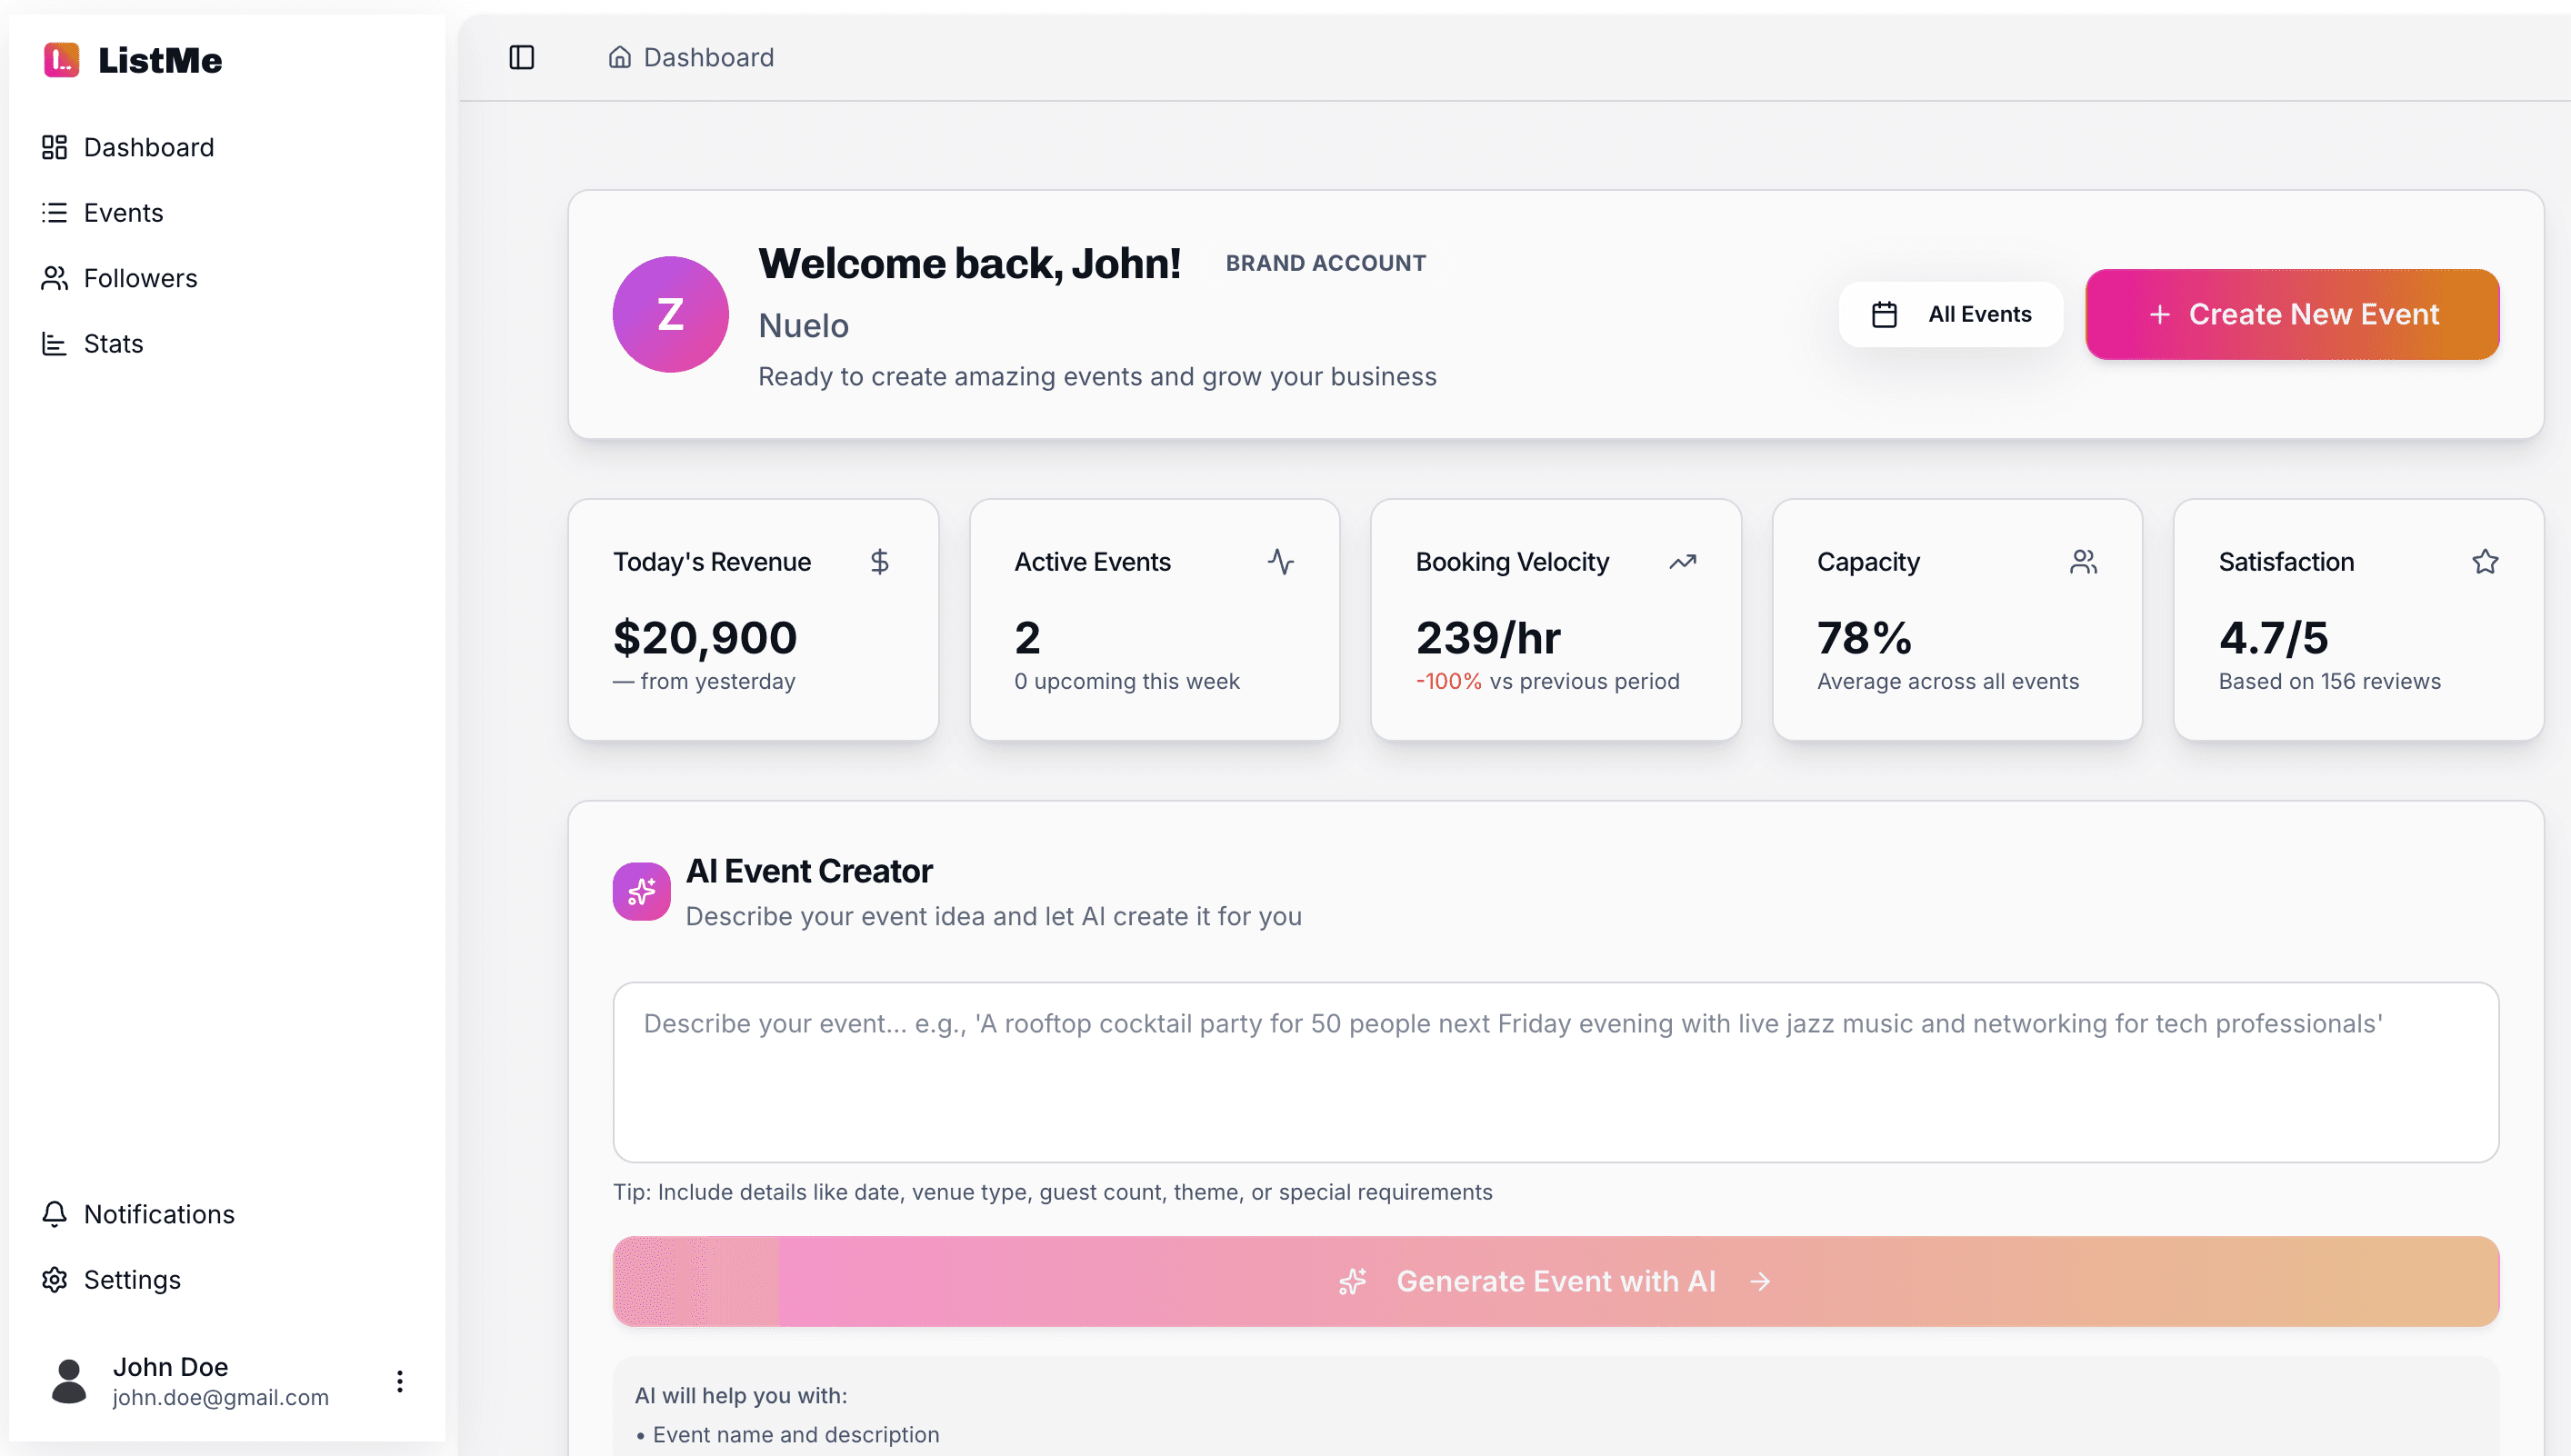The height and width of the screenshot is (1456, 2571).
Task: Click the Followers people icon
Action: click(x=55, y=278)
